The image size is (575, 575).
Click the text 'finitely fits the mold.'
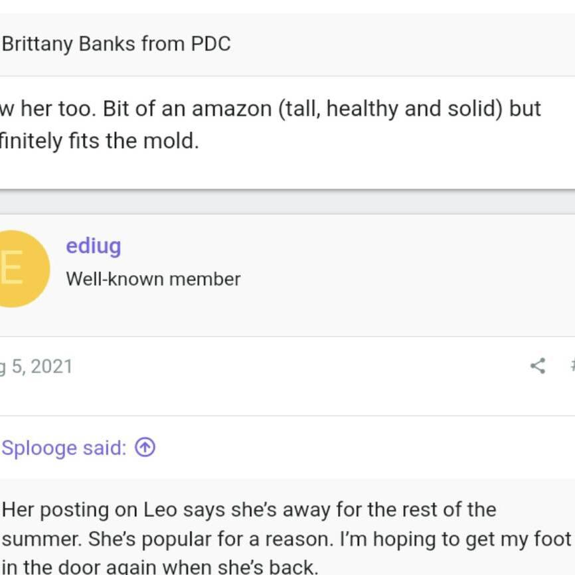[x=100, y=141]
